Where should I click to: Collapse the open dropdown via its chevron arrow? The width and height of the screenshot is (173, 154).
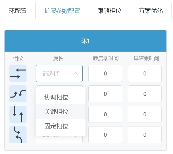pyautogui.click(x=75, y=73)
